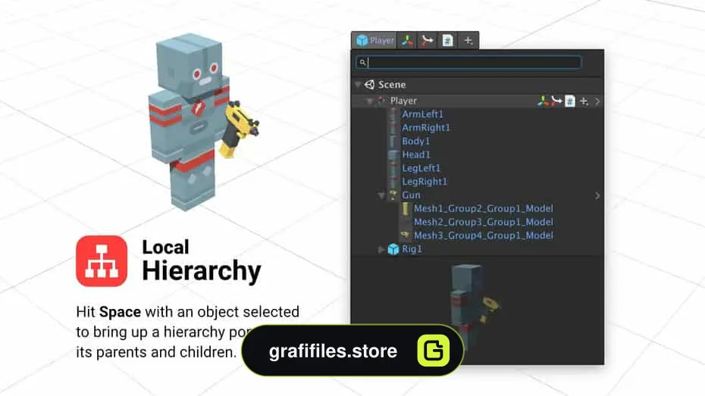Select ArmLeft1 in the hierarchy
The height and width of the screenshot is (396, 705).
tap(423, 114)
